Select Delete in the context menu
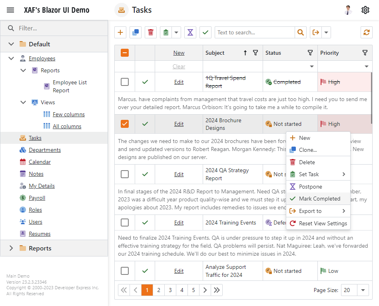The height and width of the screenshot is (306, 379). (x=318, y=162)
